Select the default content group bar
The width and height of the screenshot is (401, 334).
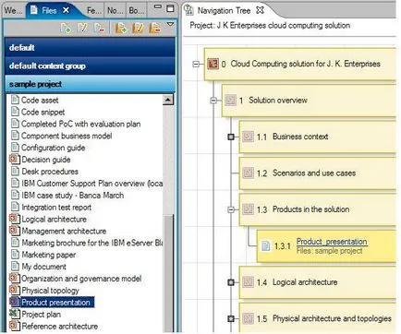coord(90,66)
